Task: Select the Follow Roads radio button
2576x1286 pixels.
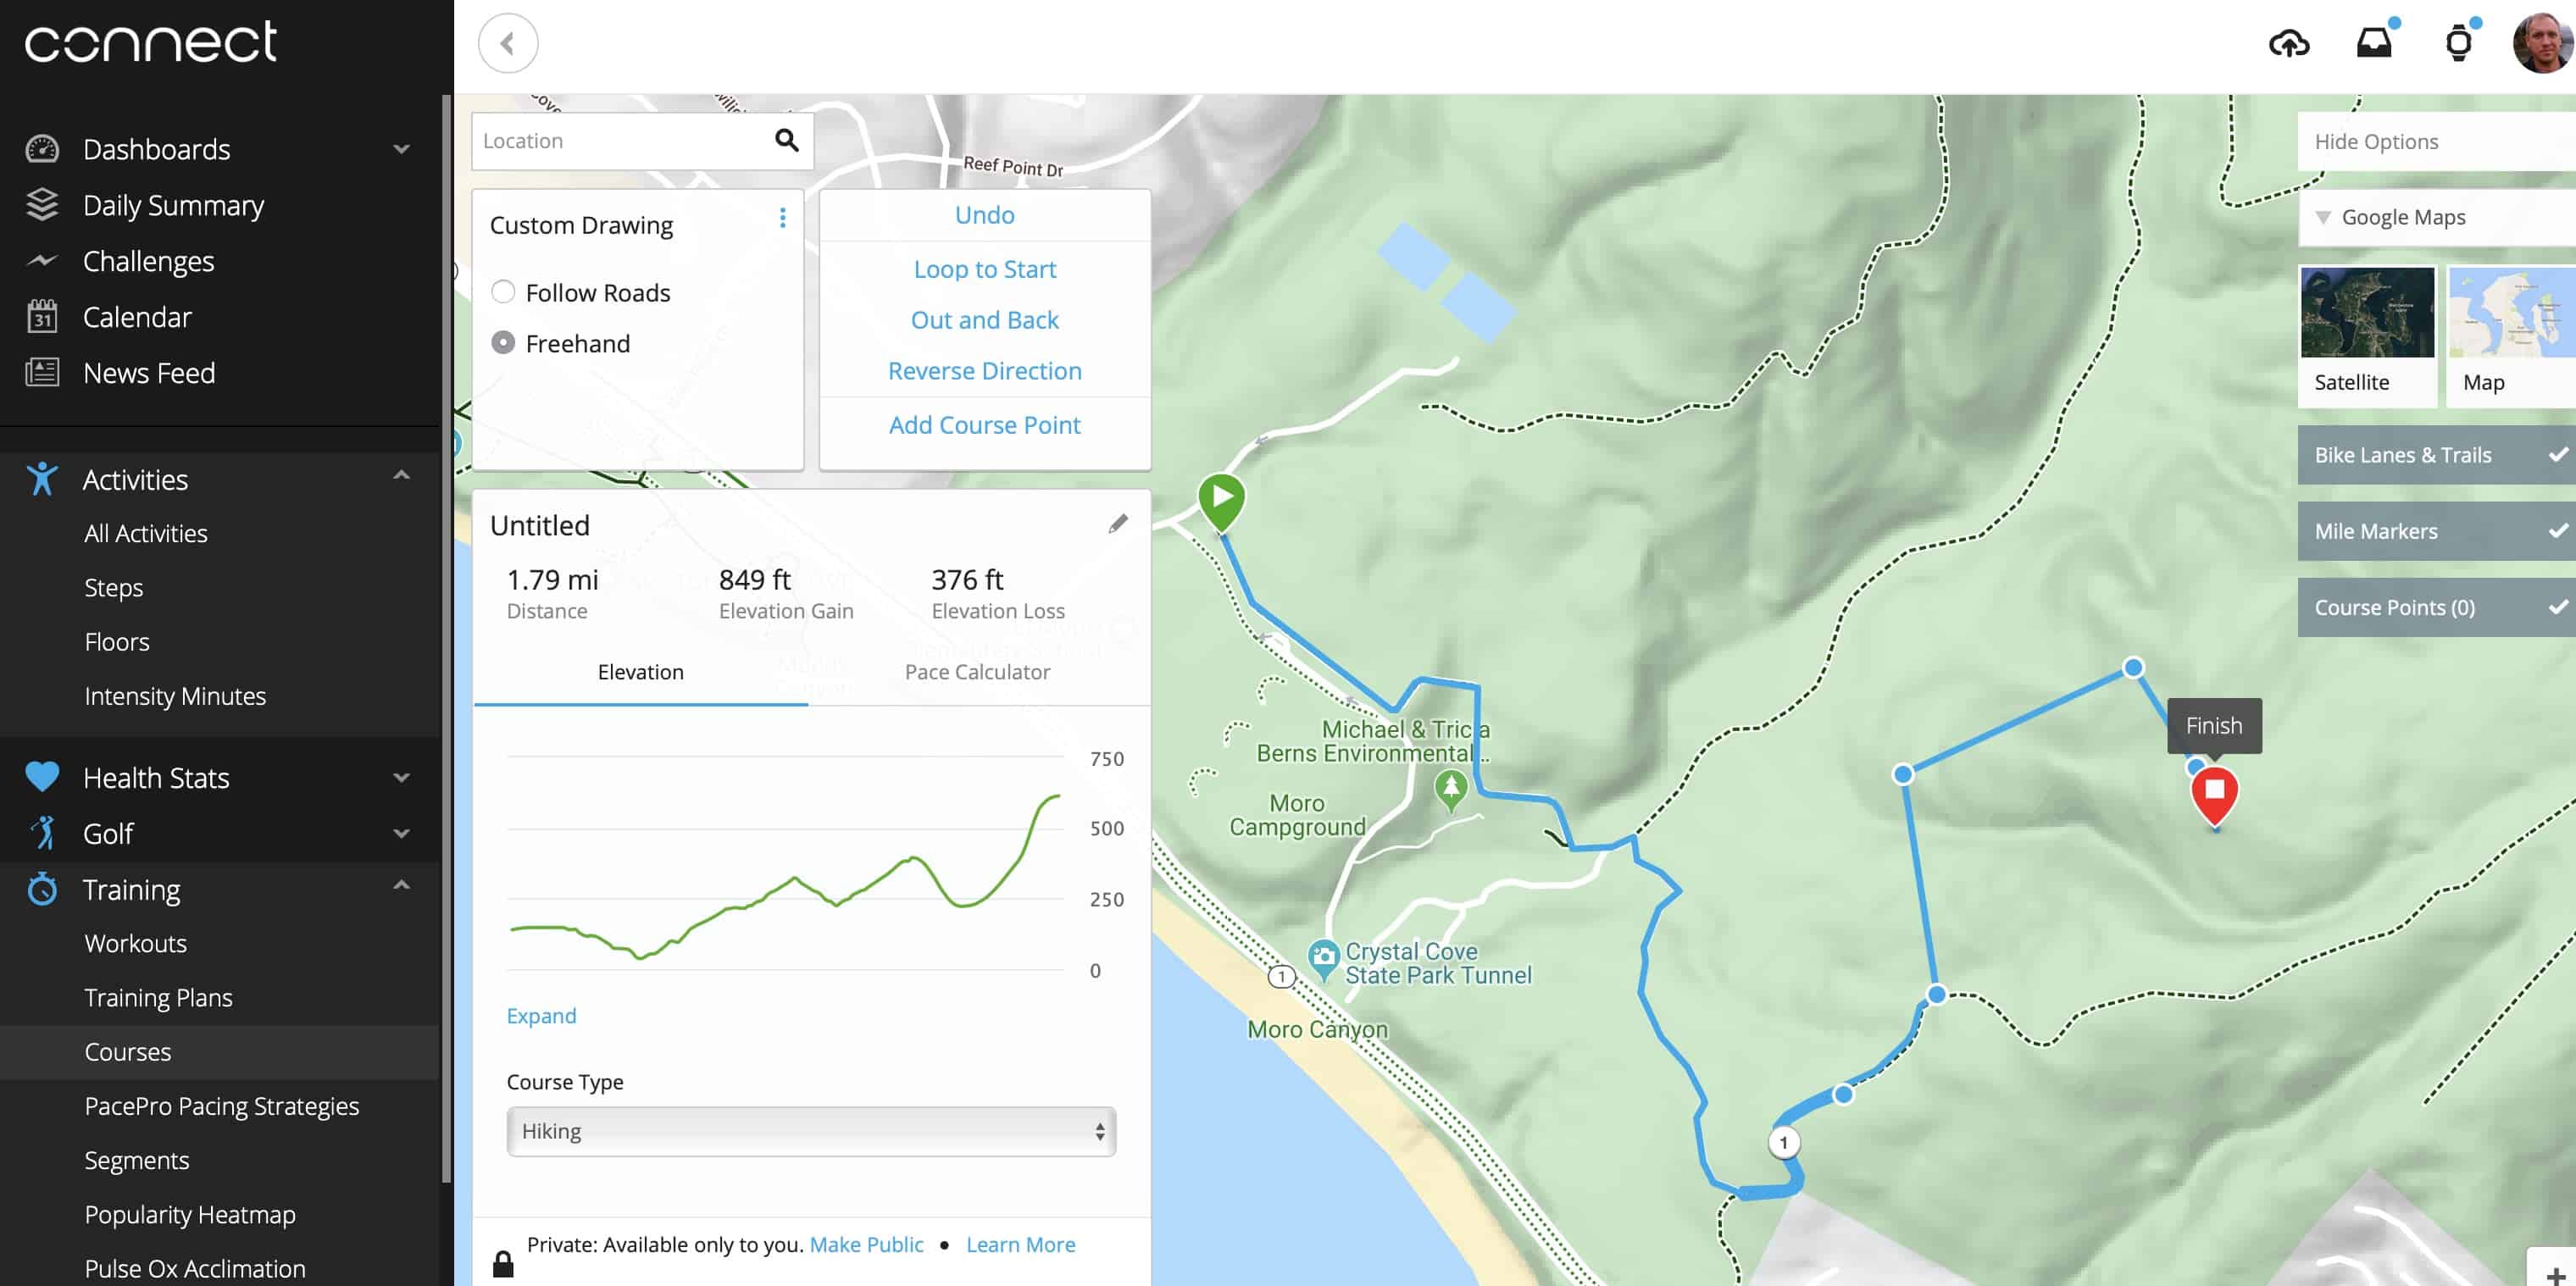Action: [x=503, y=292]
